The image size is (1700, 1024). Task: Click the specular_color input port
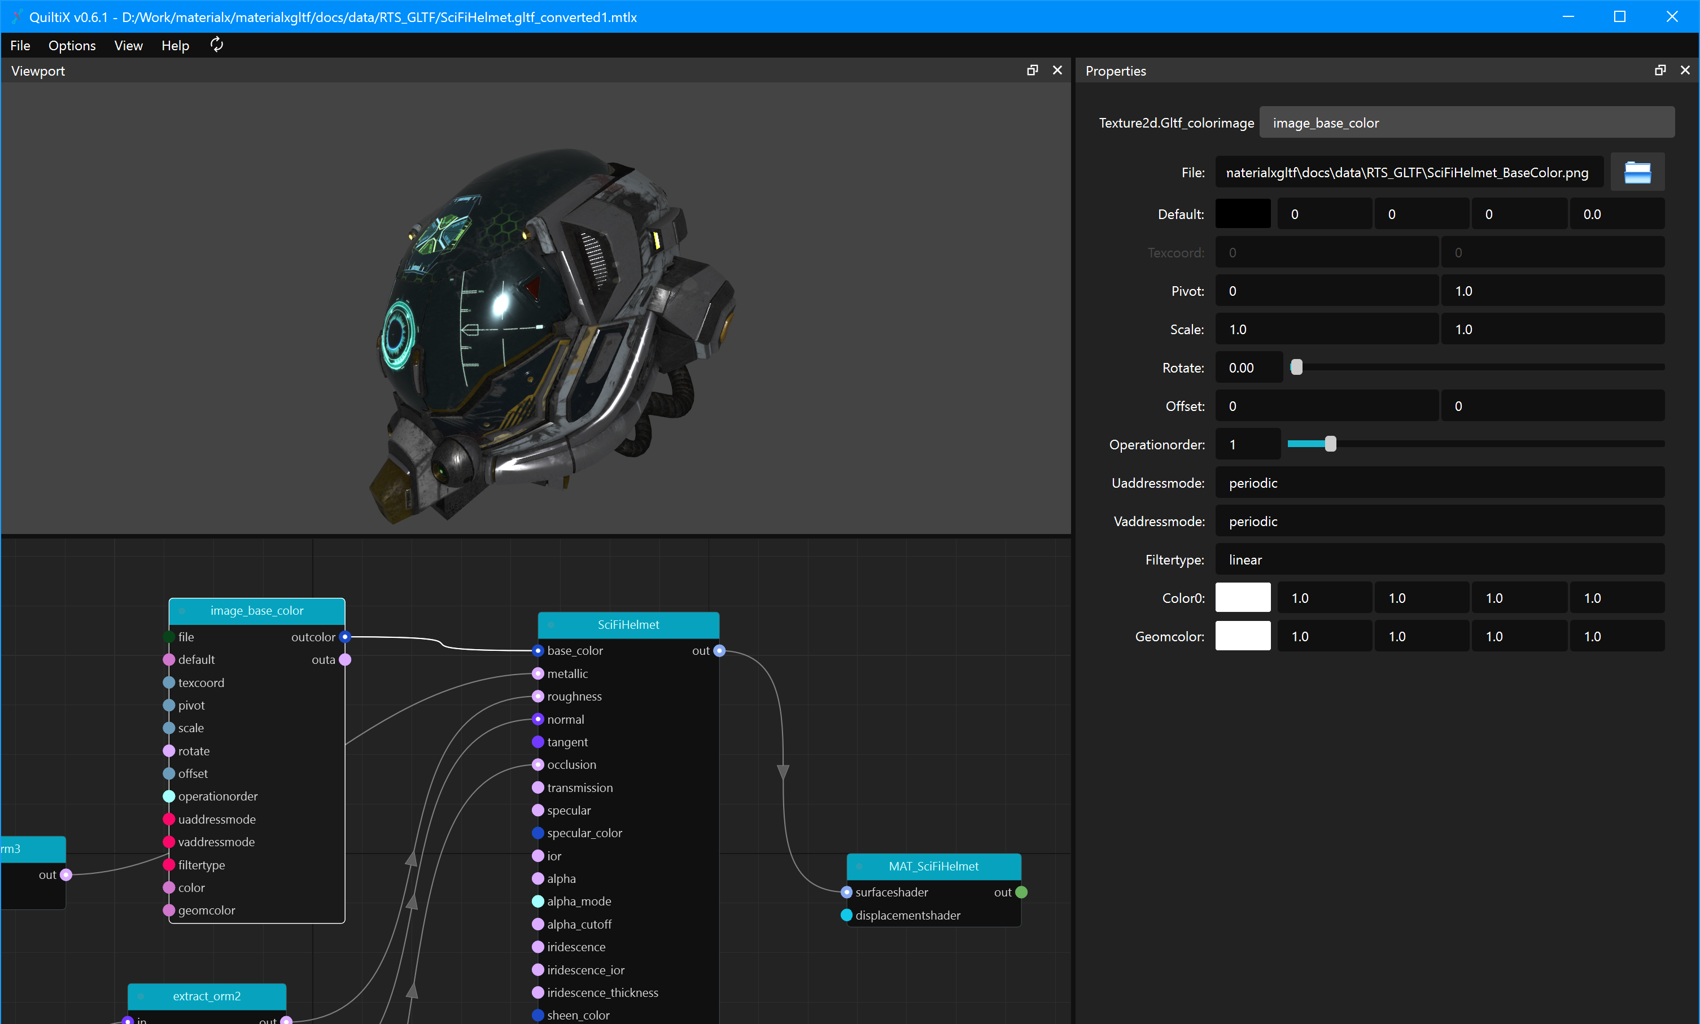tap(538, 833)
